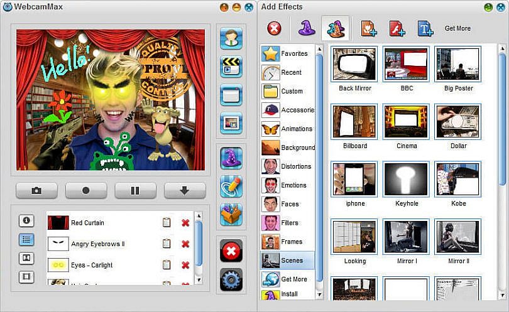Open the Favorites category
Image resolution: width=509 pixels, height=312 pixels.
coord(288,53)
